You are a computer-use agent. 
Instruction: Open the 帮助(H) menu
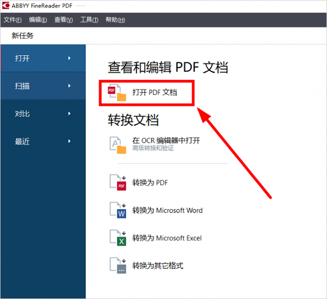coord(115,20)
